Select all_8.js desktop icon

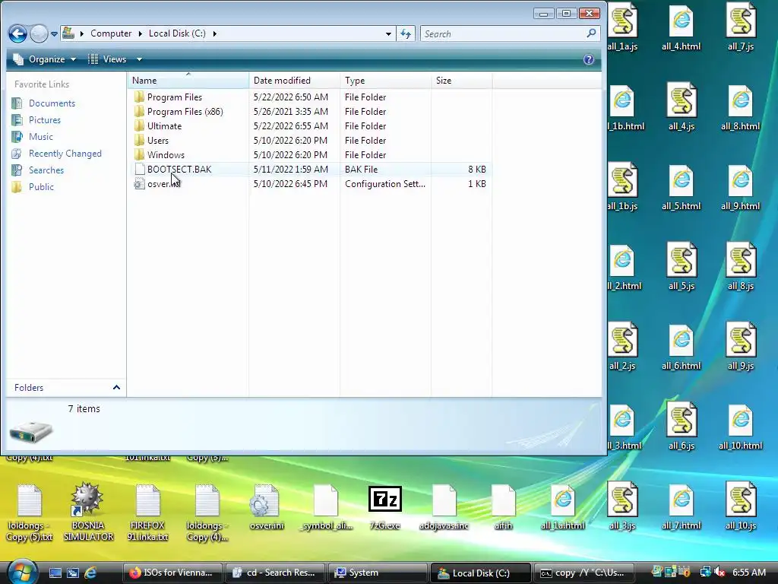pos(741,267)
